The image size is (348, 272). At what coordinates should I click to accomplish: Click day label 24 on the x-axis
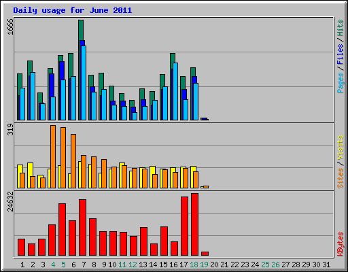tap(255, 265)
